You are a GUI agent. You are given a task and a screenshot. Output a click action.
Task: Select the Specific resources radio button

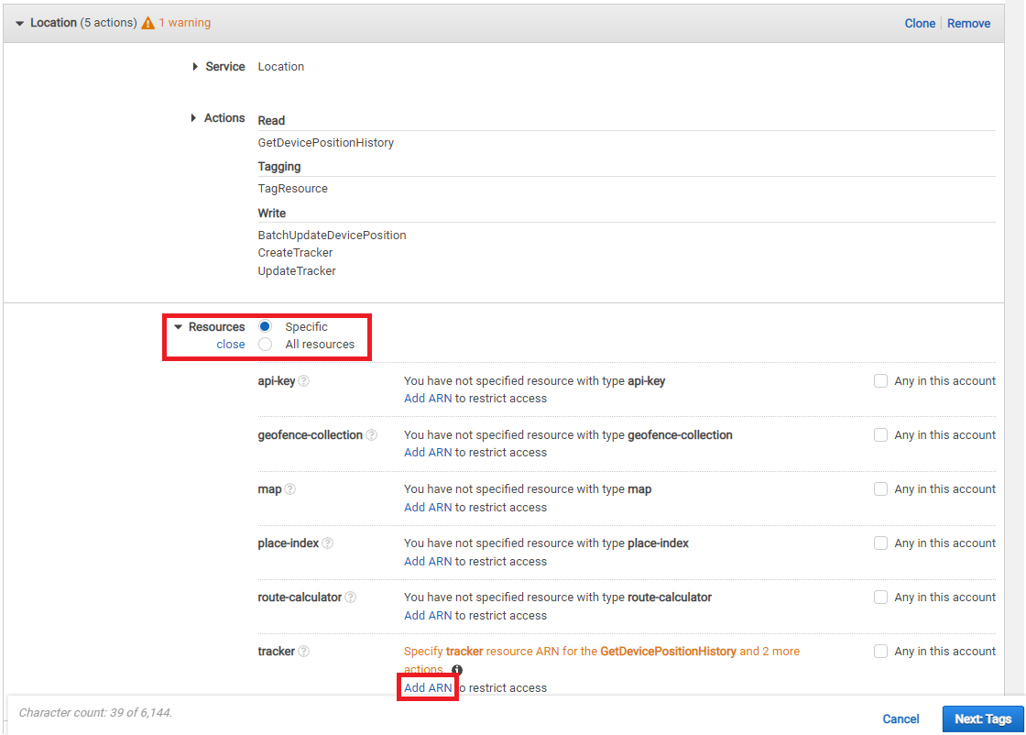tap(264, 325)
